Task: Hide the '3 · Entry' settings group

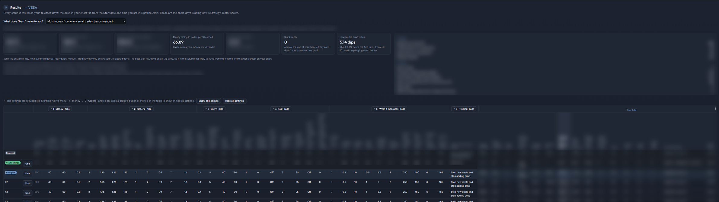Action: [214, 109]
